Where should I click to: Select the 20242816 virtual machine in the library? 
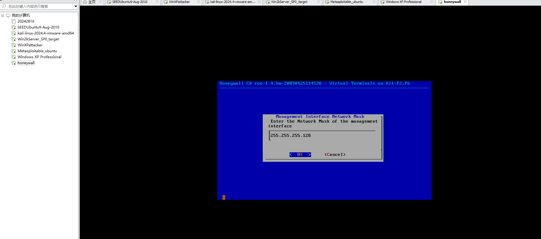pyautogui.click(x=26, y=21)
